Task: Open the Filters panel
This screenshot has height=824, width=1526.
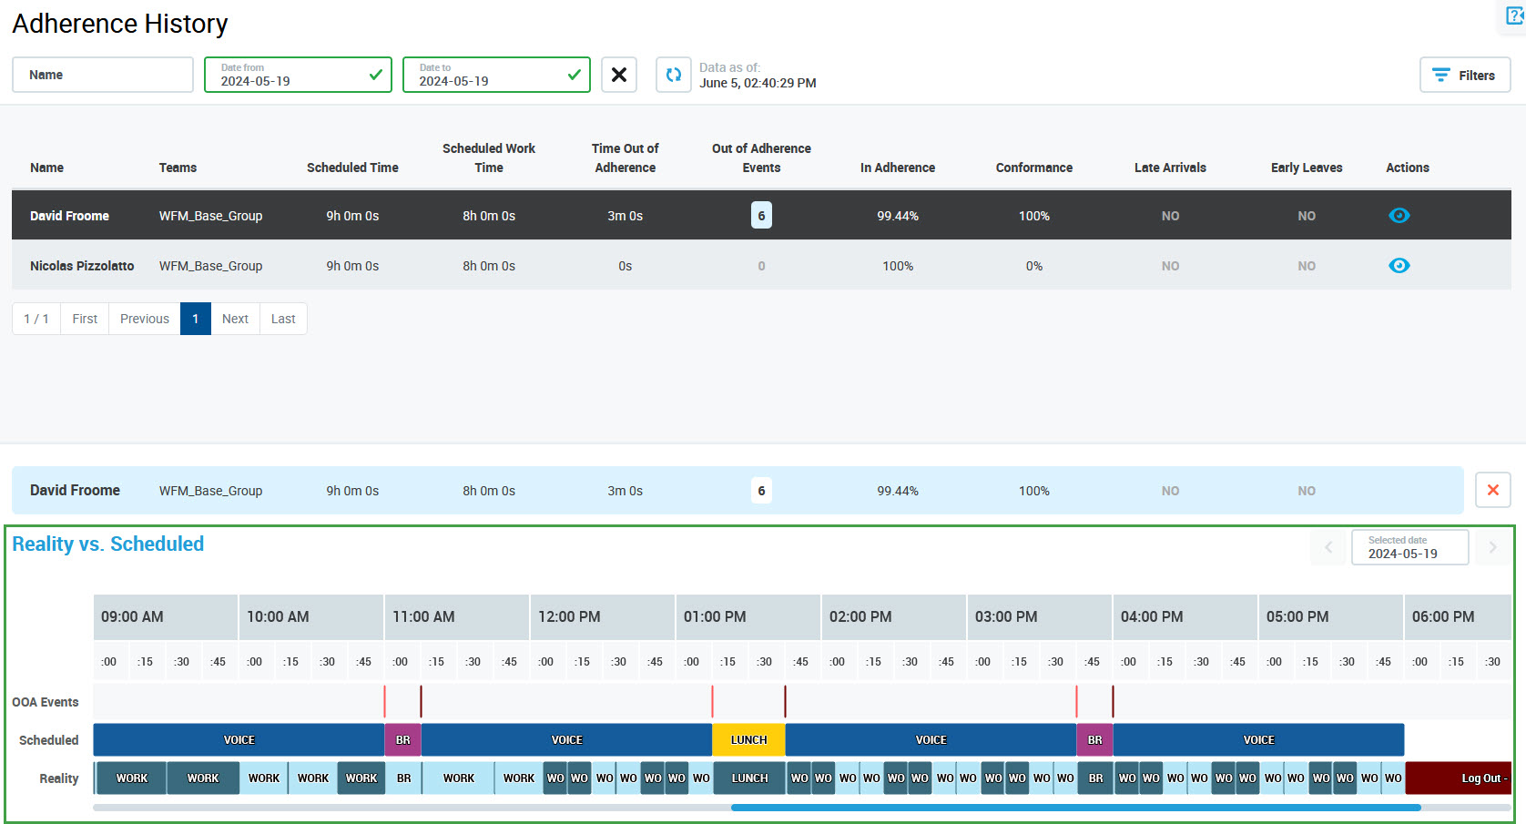Action: (x=1464, y=75)
